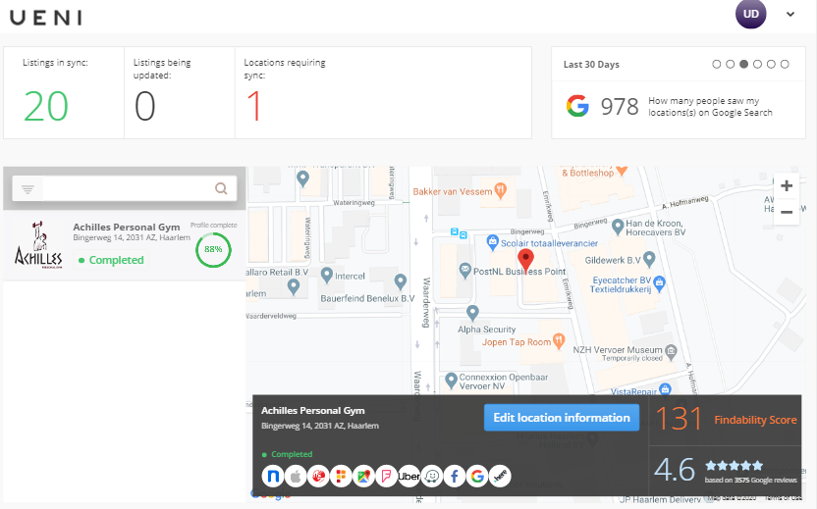Image resolution: width=817 pixels, height=509 pixels.
Task: Click the green Completed status in list
Action: coord(111,260)
